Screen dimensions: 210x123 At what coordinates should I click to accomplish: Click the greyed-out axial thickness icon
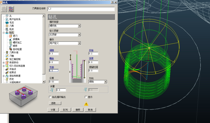(x=86, y=90)
